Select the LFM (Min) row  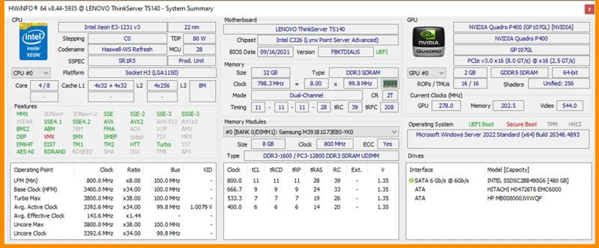pos(113,180)
